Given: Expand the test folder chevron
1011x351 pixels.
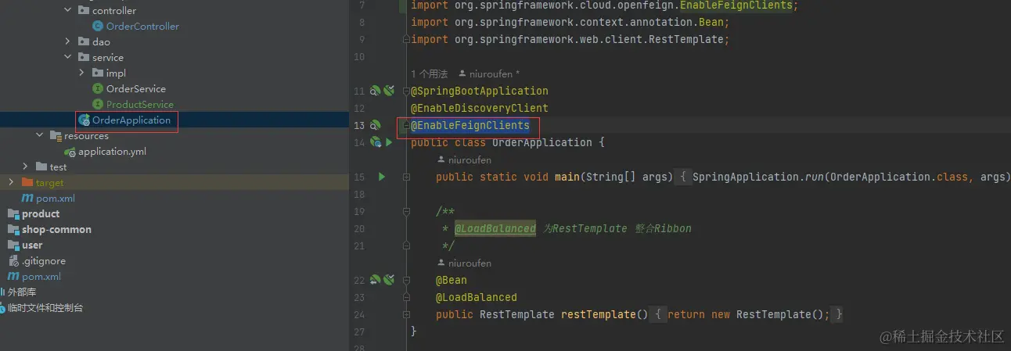Looking at the screenshot, I should point(26,167).
